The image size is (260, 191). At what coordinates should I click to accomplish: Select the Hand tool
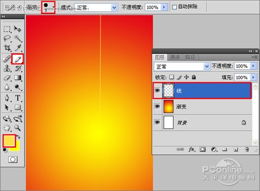(x=7, y=128)
